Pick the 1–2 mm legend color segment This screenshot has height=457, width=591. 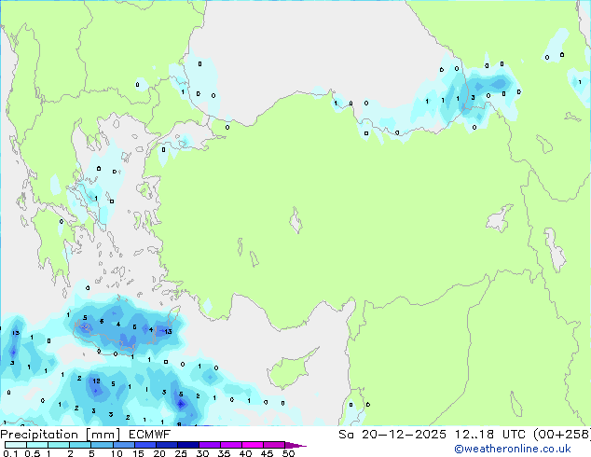pos(59,445)
